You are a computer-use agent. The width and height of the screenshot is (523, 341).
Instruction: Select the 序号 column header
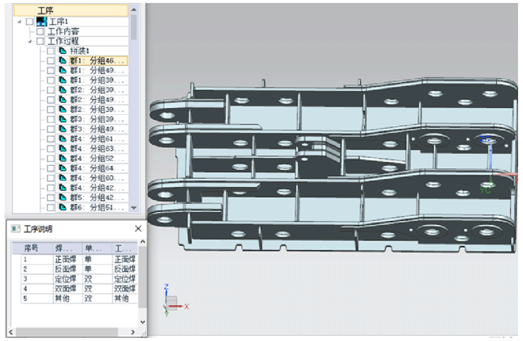(31, 248)
